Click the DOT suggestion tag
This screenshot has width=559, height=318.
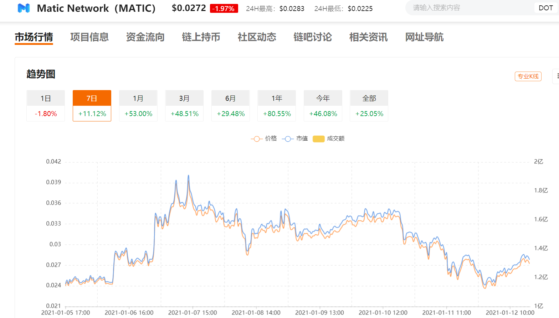click(x=546, y=8)
